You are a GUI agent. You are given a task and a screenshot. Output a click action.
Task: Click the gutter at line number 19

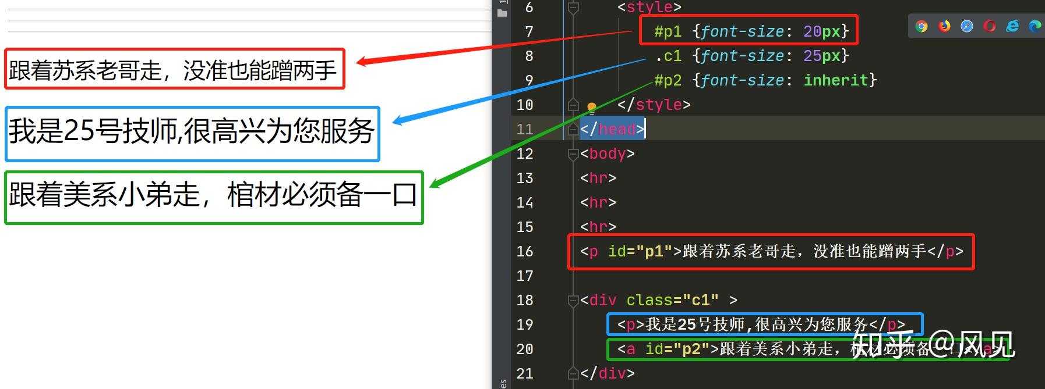(524, 324)
